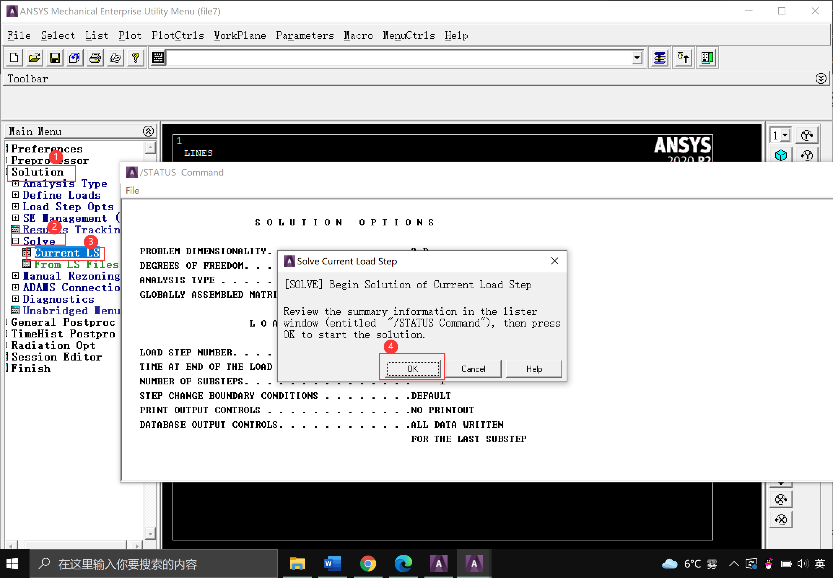Image resolution: width=833 pixels, height=578 pixels.
Task: Open the command input dropdown arrow
Action: [637, 58]
